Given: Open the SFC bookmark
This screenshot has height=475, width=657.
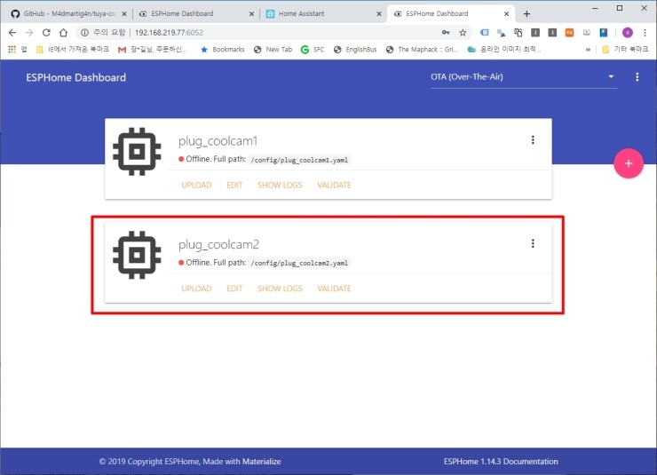Looking at the screenshot, I should point(313,50).
